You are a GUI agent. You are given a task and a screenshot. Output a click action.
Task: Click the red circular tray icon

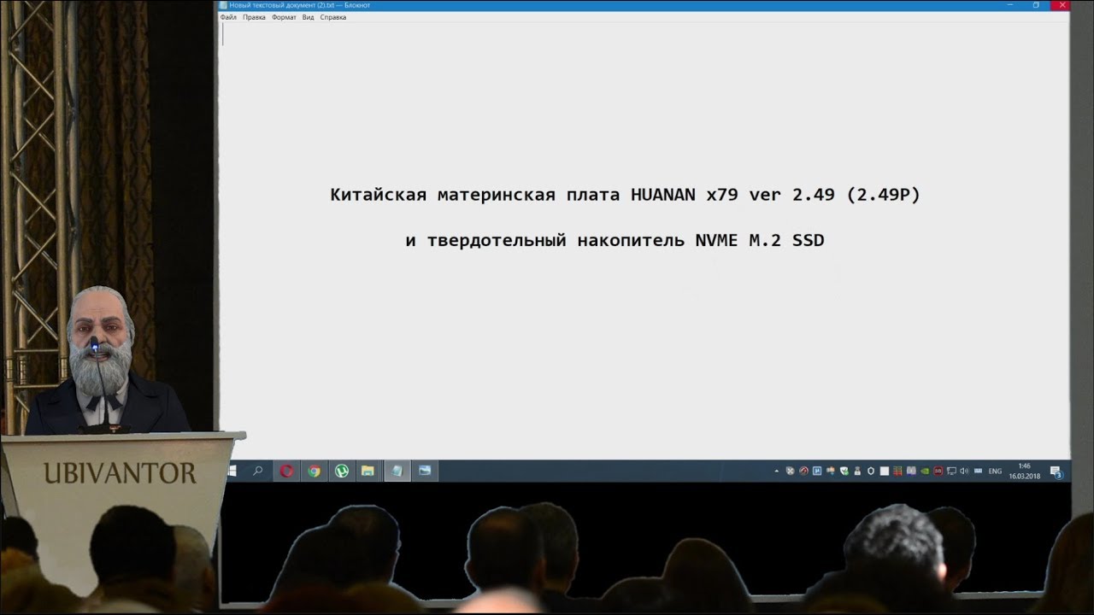[x=803, y=471]
